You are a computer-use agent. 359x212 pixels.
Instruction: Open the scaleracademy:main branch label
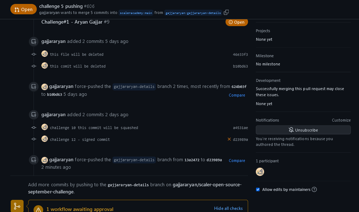click(136, 12)
